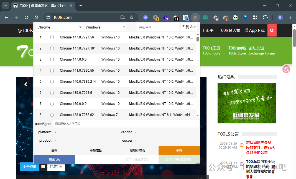
Task: Click the userAgent string input field
Action: tap(126, 124)
